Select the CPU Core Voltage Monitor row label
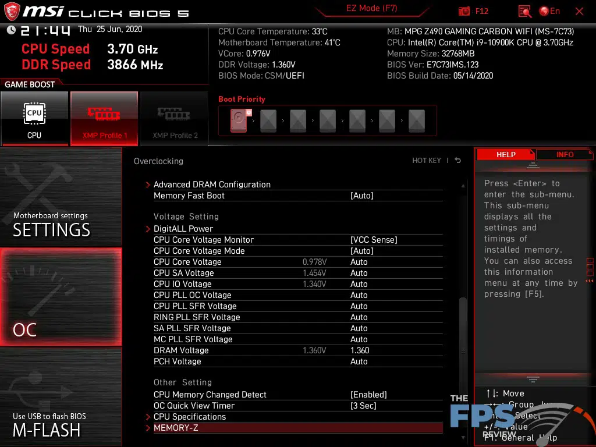The image size is (596, 447). [x=203, y=239]
